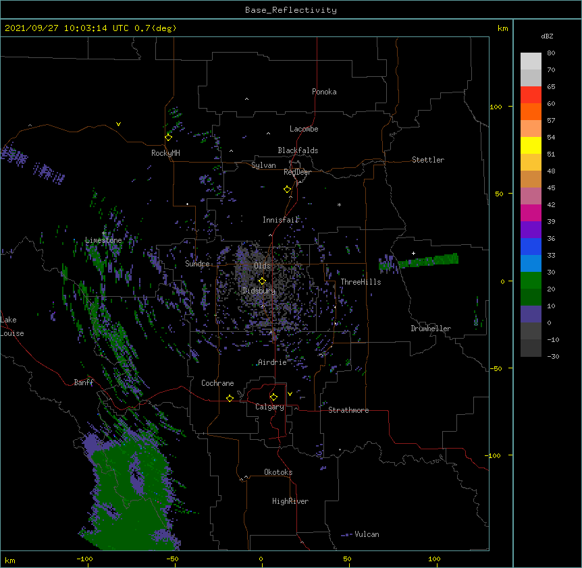Click the Lake Louise label

click(12, 326)
